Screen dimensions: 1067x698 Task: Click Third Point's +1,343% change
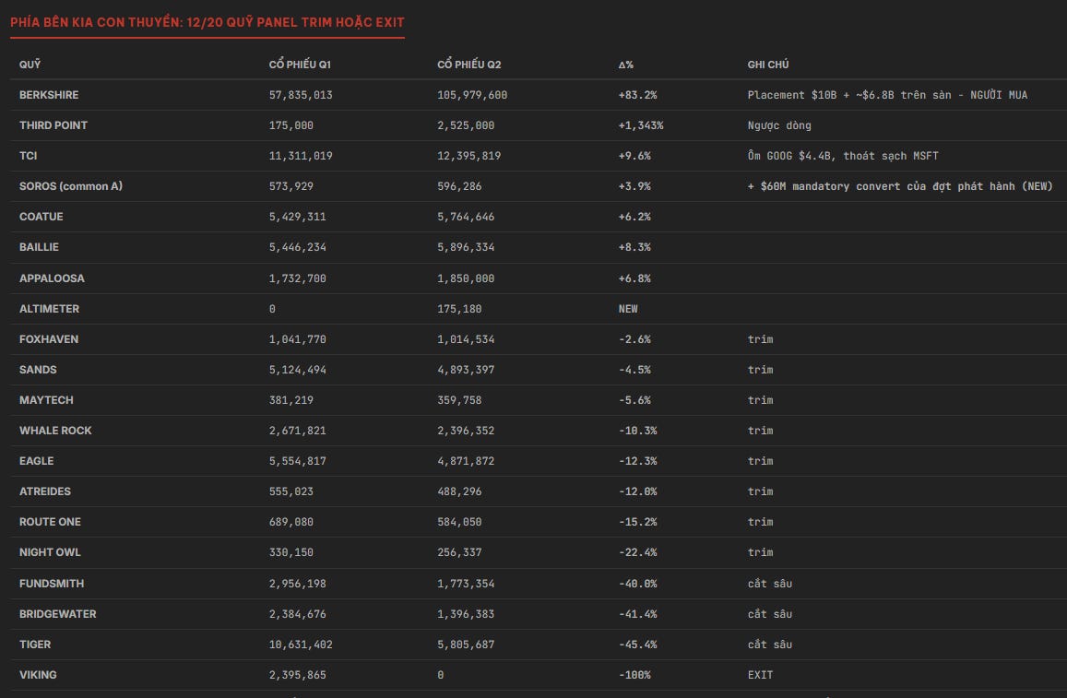tap(641, 125)
